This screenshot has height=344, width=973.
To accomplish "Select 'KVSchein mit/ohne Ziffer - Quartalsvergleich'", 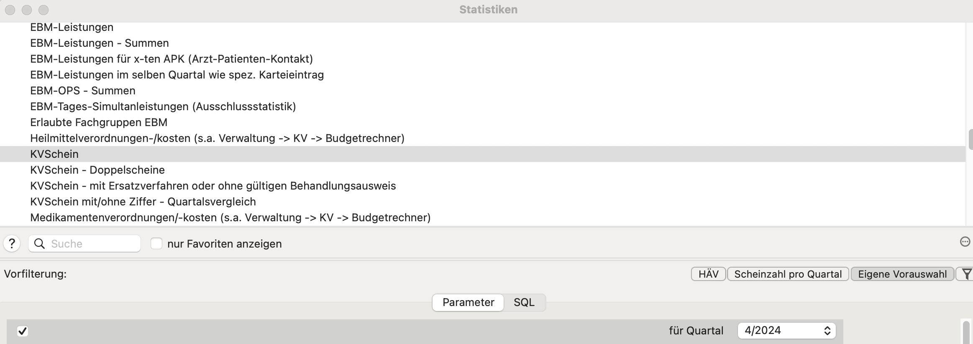I will click(143, 202).
